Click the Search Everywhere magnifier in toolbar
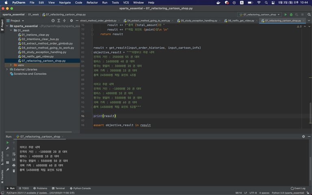This screenshot has height=195, width=312. click(x=309, y=15)
